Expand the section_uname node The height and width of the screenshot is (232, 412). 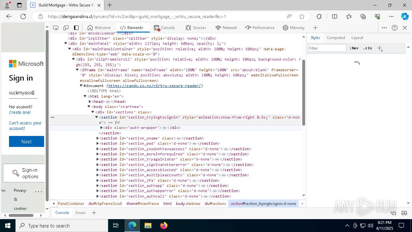(x=98, y=138)
